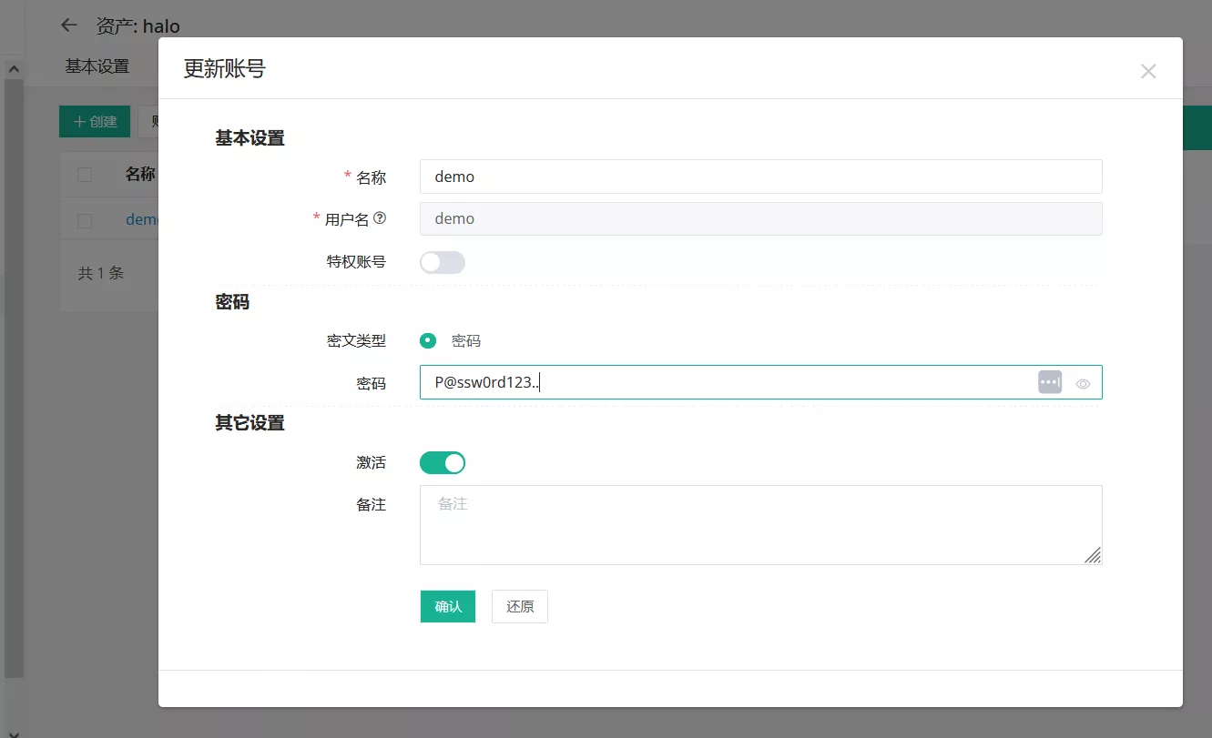Viewport: 1212px width, 738px height.
Task: Click the back arrow beside 资产: halo
Action: 68,25
